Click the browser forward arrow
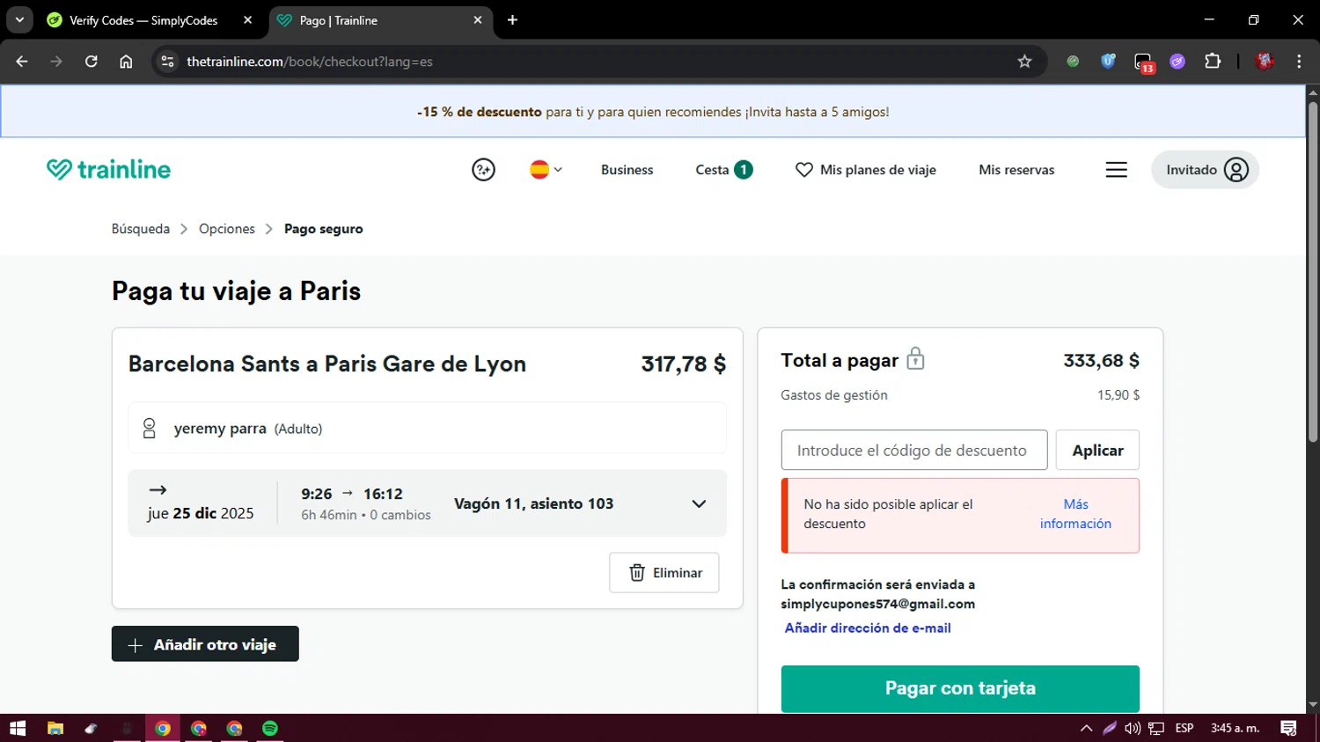The image size is (1320, 742). point(56,62)
